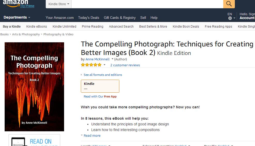Viewport: 255px width, 146px height.
Task: Open Best Sellers & More tab
Action: (x=153, y=27)
